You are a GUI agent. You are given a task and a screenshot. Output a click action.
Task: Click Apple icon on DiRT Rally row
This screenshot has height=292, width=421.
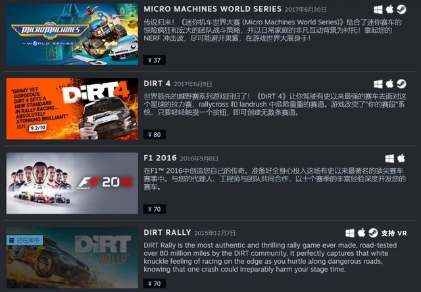coord(361,233)
